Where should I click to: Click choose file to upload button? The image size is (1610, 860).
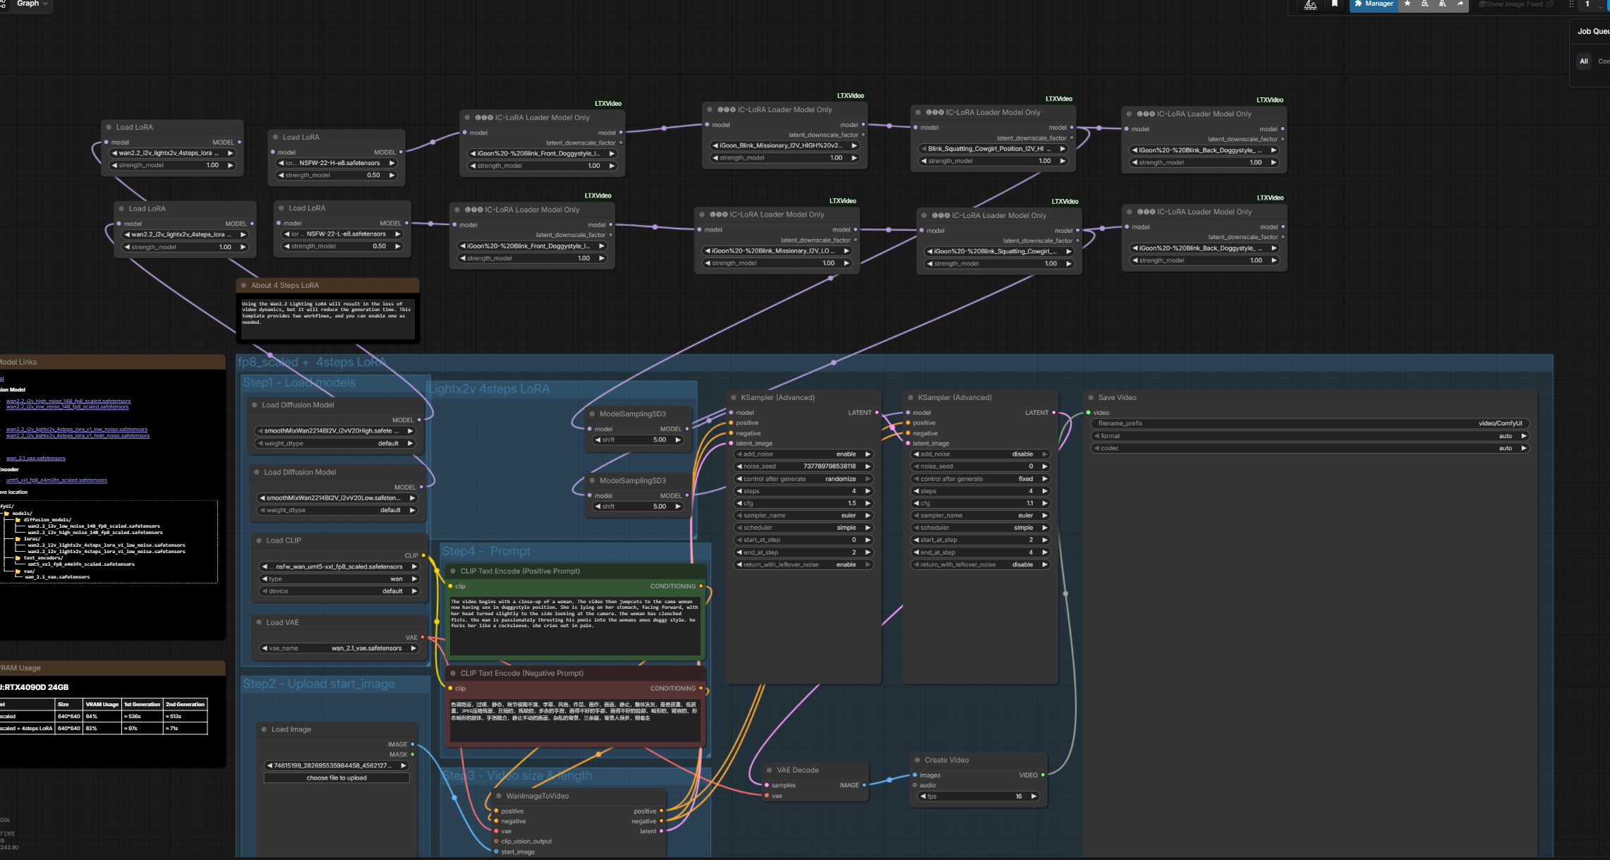(337, 778)
